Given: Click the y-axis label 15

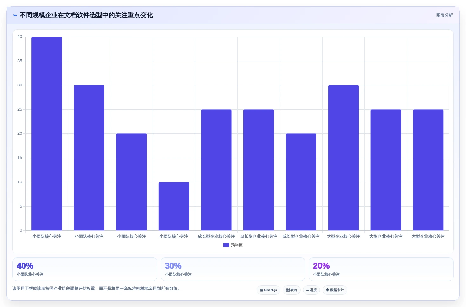Looking at the screenshot, I should click(20, 158).
